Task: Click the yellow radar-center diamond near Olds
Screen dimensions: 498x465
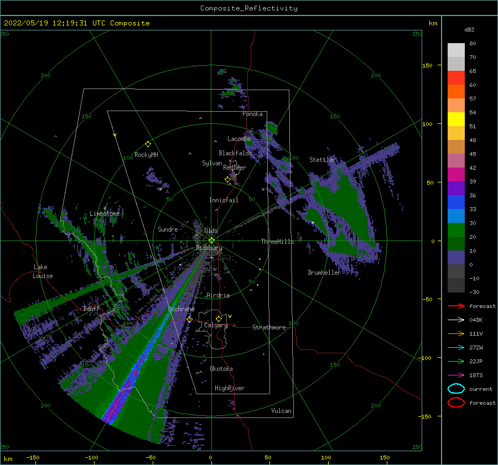Action: pos(211,241)
